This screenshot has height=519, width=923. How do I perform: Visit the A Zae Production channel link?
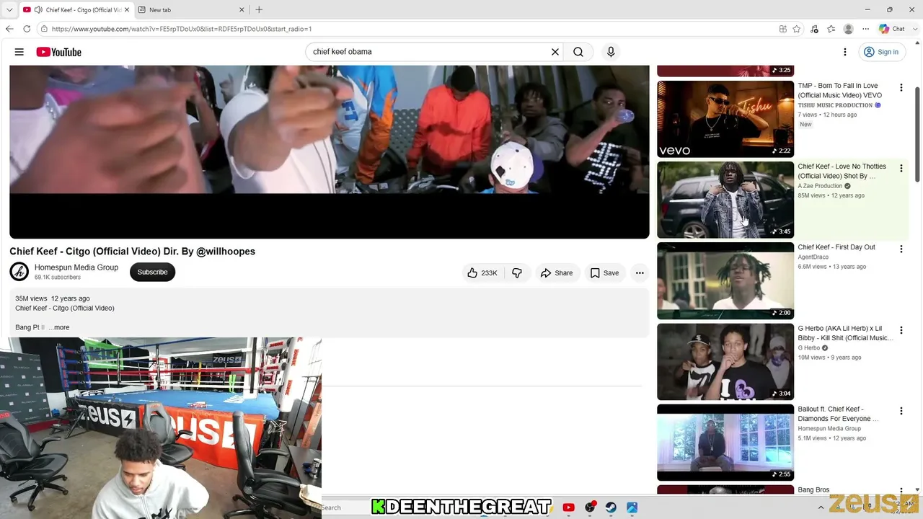coord(820,186)
